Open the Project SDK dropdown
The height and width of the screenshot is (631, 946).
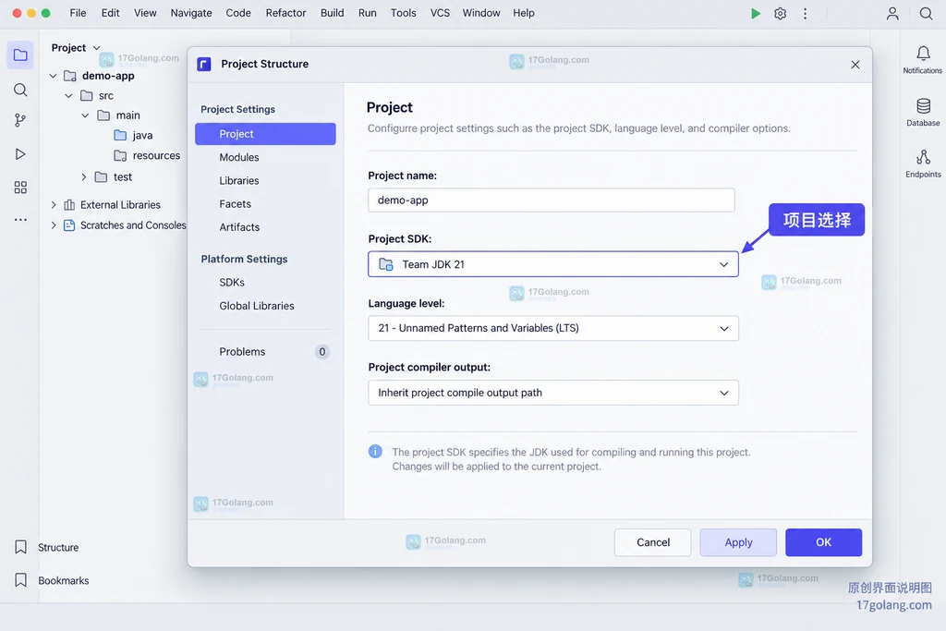[553, 264]
